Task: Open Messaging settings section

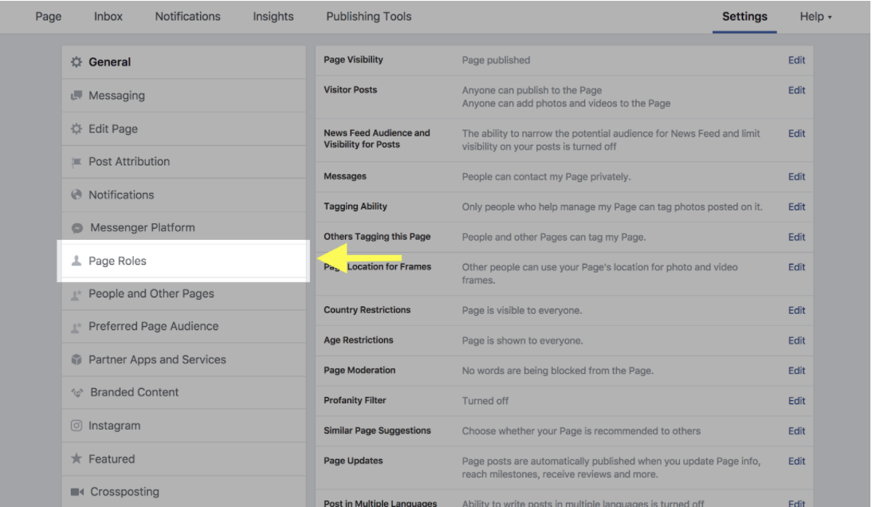Action: click(184, 96)
